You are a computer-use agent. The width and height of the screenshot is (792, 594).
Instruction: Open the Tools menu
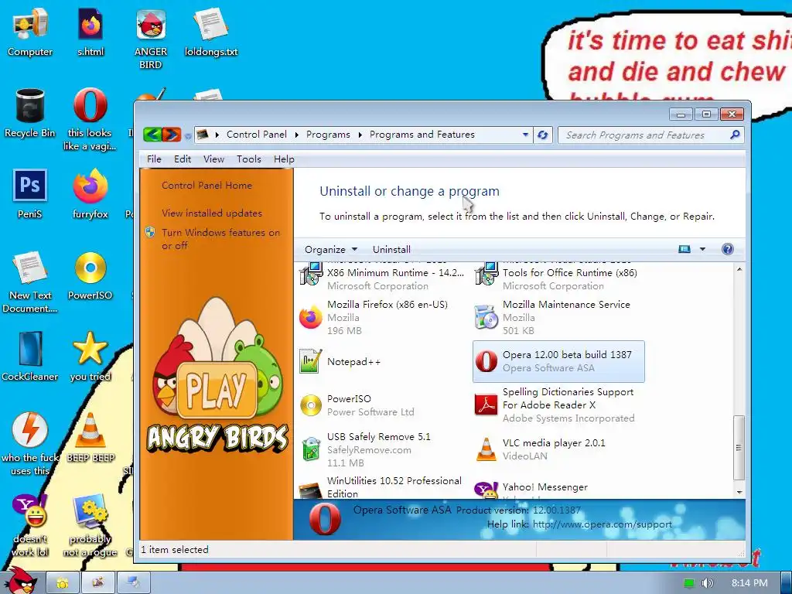click(249, 159)
